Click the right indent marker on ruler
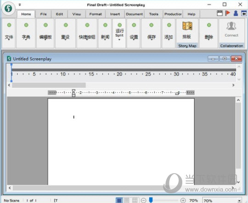The width and height of the screenshot is (248, 203). [x=177, y=93]
